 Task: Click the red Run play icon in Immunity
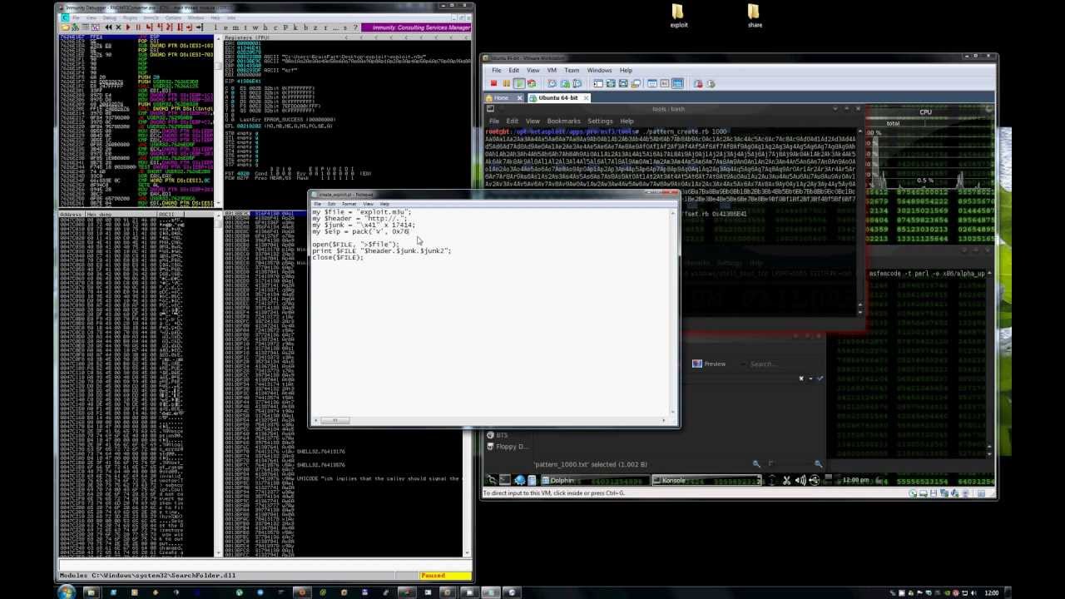tap(128, 27)
